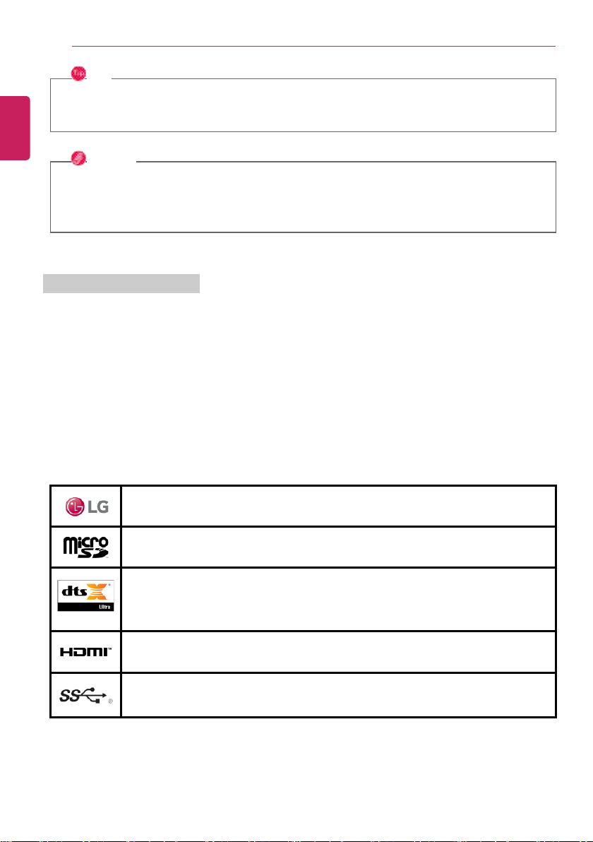The height and width of the screenshot is (842, 593).
Task: Click the pink horizontal rule at page top
Action: click(x=313, y=46)
